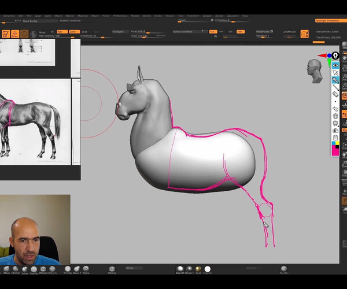Activate the Draw mode button

tap(15, 34)
